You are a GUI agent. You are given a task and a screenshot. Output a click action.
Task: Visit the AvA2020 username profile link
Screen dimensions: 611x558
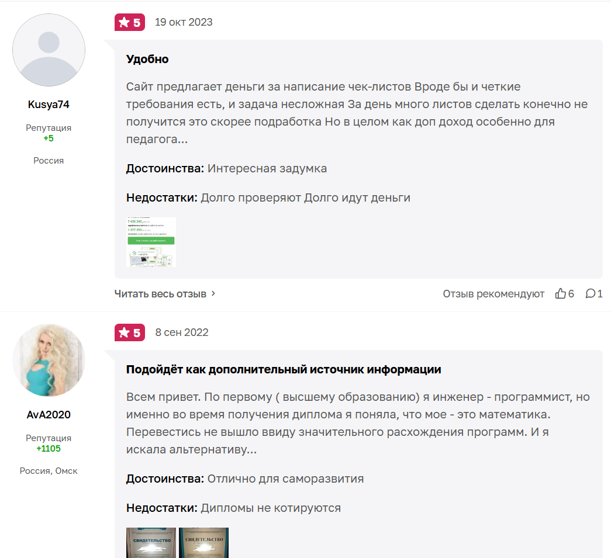pyautogui.click(x=49, y=415)
